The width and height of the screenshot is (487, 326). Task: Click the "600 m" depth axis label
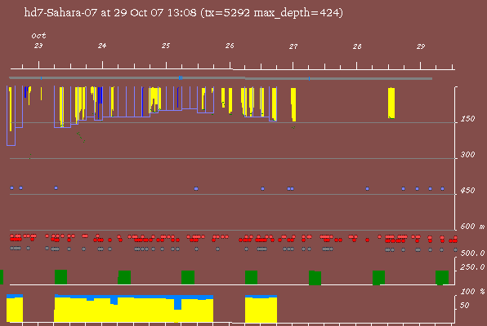click(x=472, y=227)
